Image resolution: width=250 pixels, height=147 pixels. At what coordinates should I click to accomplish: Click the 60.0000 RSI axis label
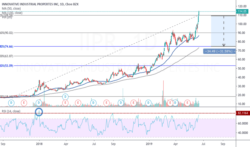(x=243, y=123)
